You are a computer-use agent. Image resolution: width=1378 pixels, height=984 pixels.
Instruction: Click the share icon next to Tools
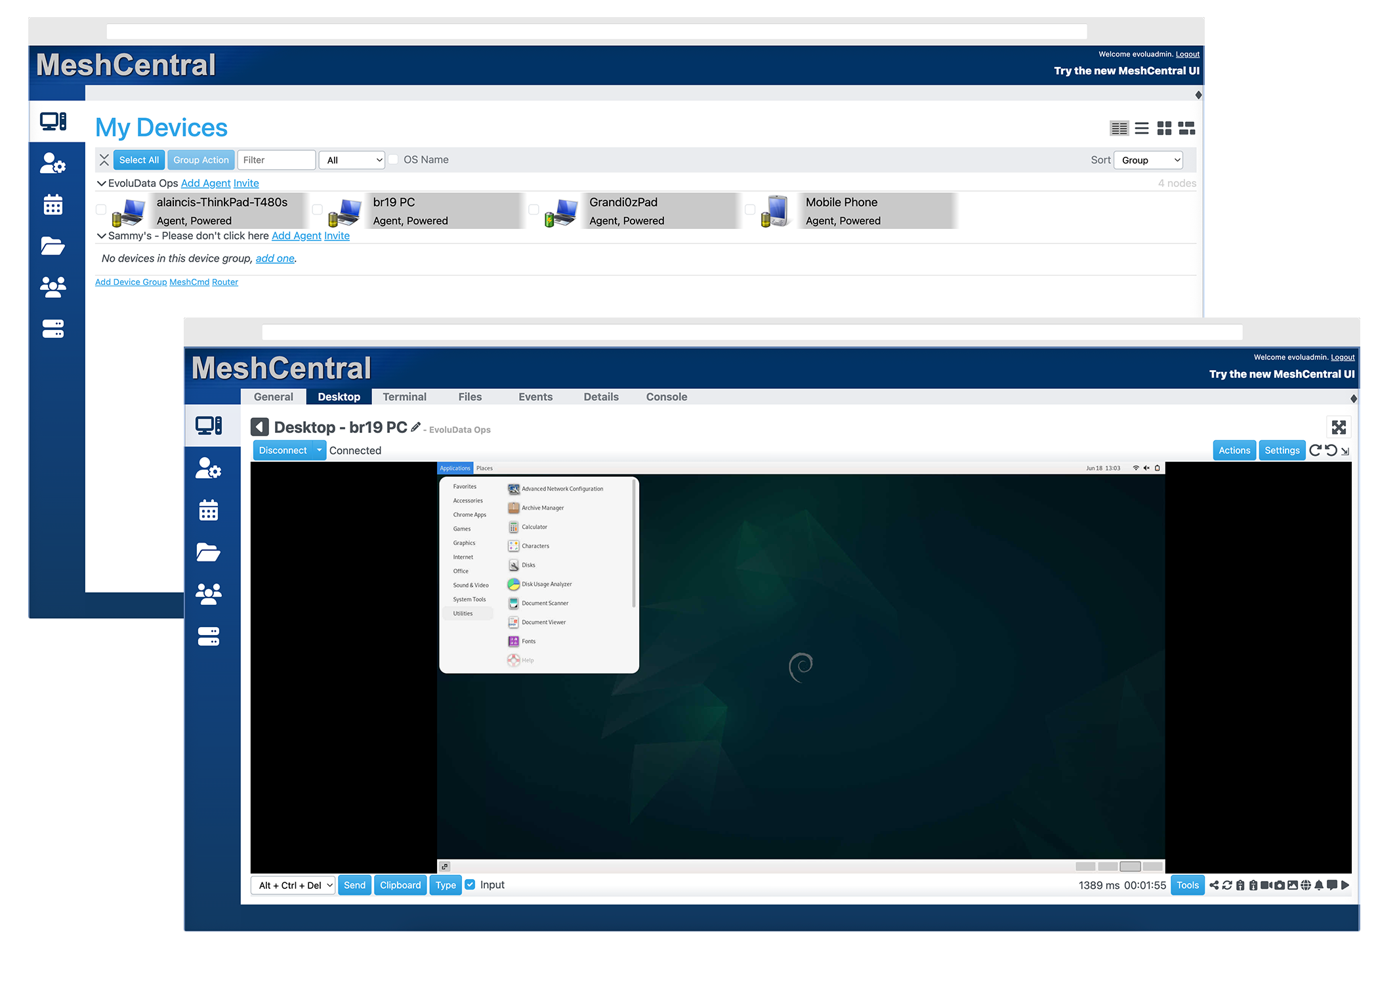[x=1214, y=885]
